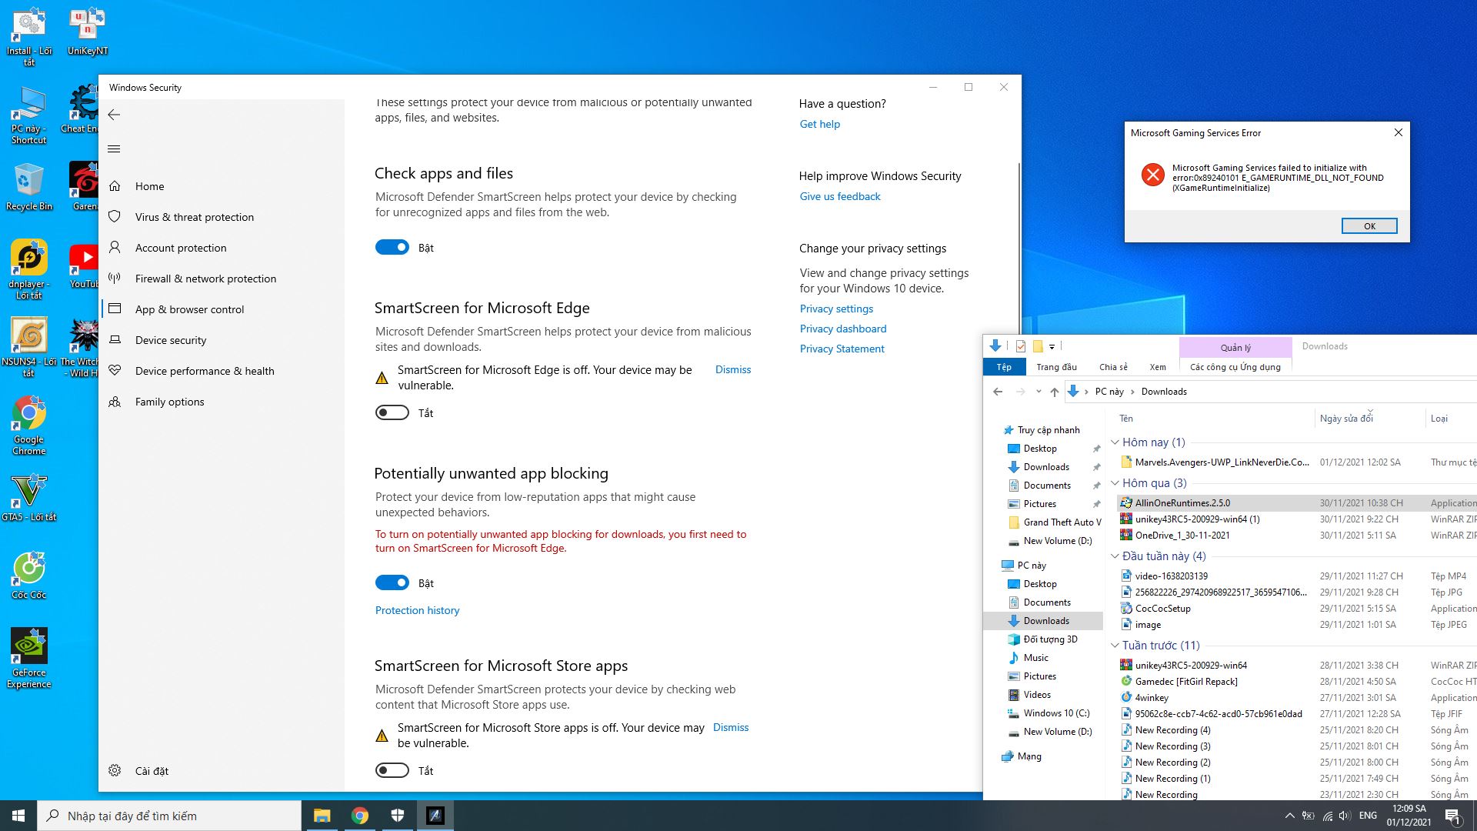
Task: Open Windows Security shield in taskbar
Action: 398,816
